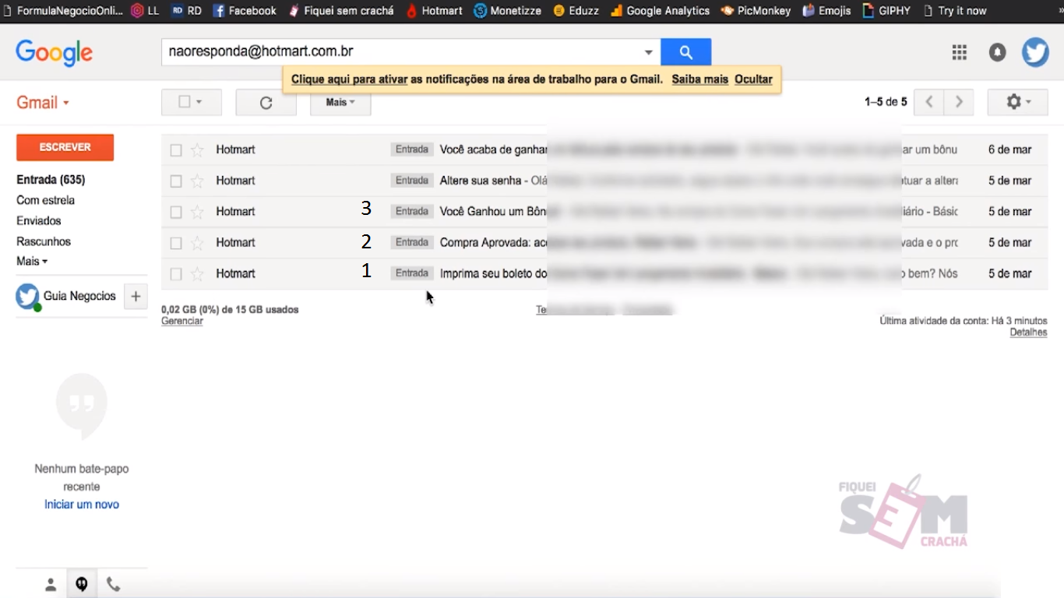Viewport: 1064px width, 598px height.
Task: Star the 'Compra Aprovada' email
Action: point(197,243)
